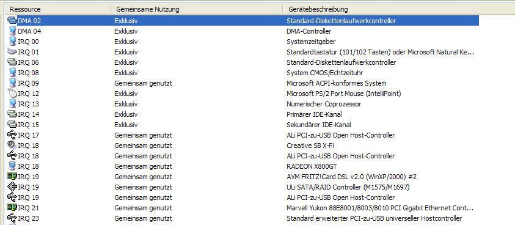
Task: Sort by the Ressource column header
Action: (x=59, y=9)
